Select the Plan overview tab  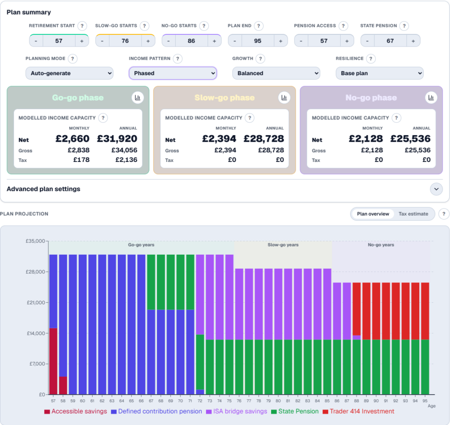[x=373, y=214]
